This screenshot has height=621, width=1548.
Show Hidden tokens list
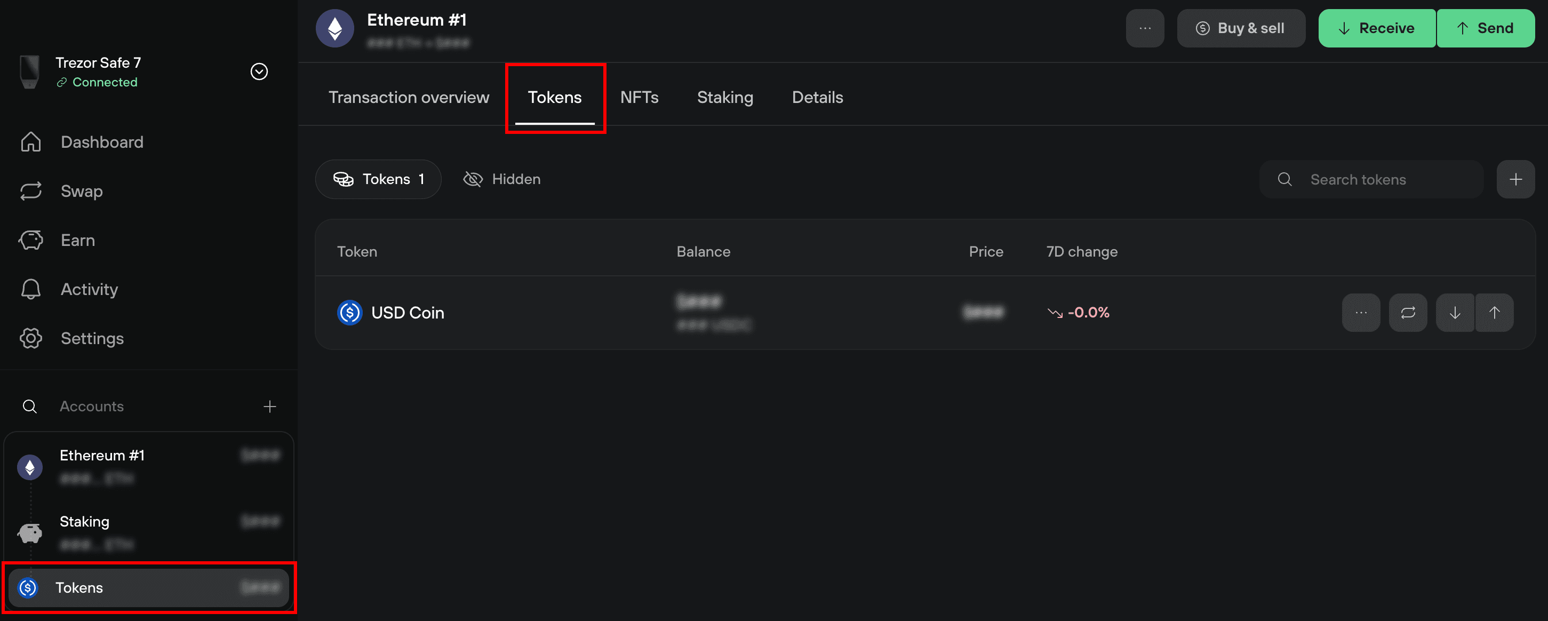[502, 179]
